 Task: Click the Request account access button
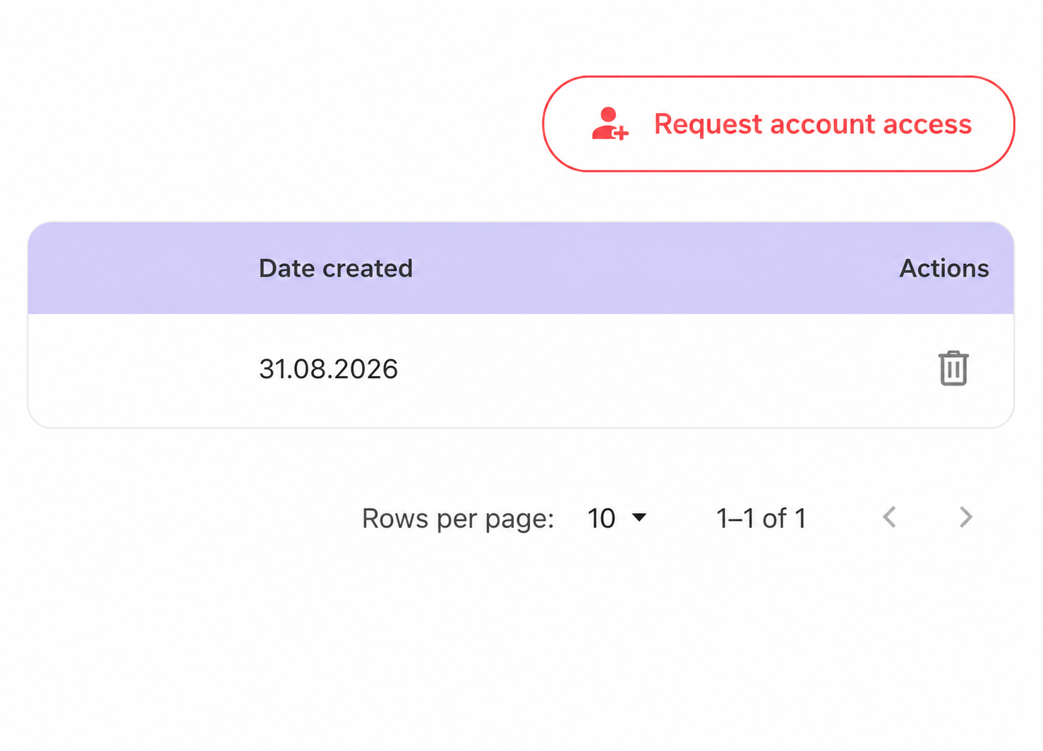tap(778, 124)
